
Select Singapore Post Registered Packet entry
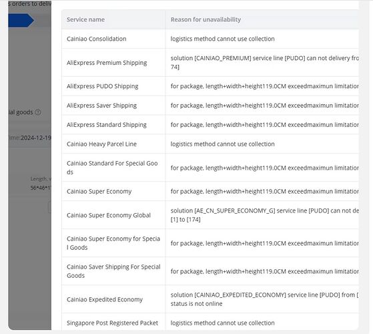click(112, 323)
